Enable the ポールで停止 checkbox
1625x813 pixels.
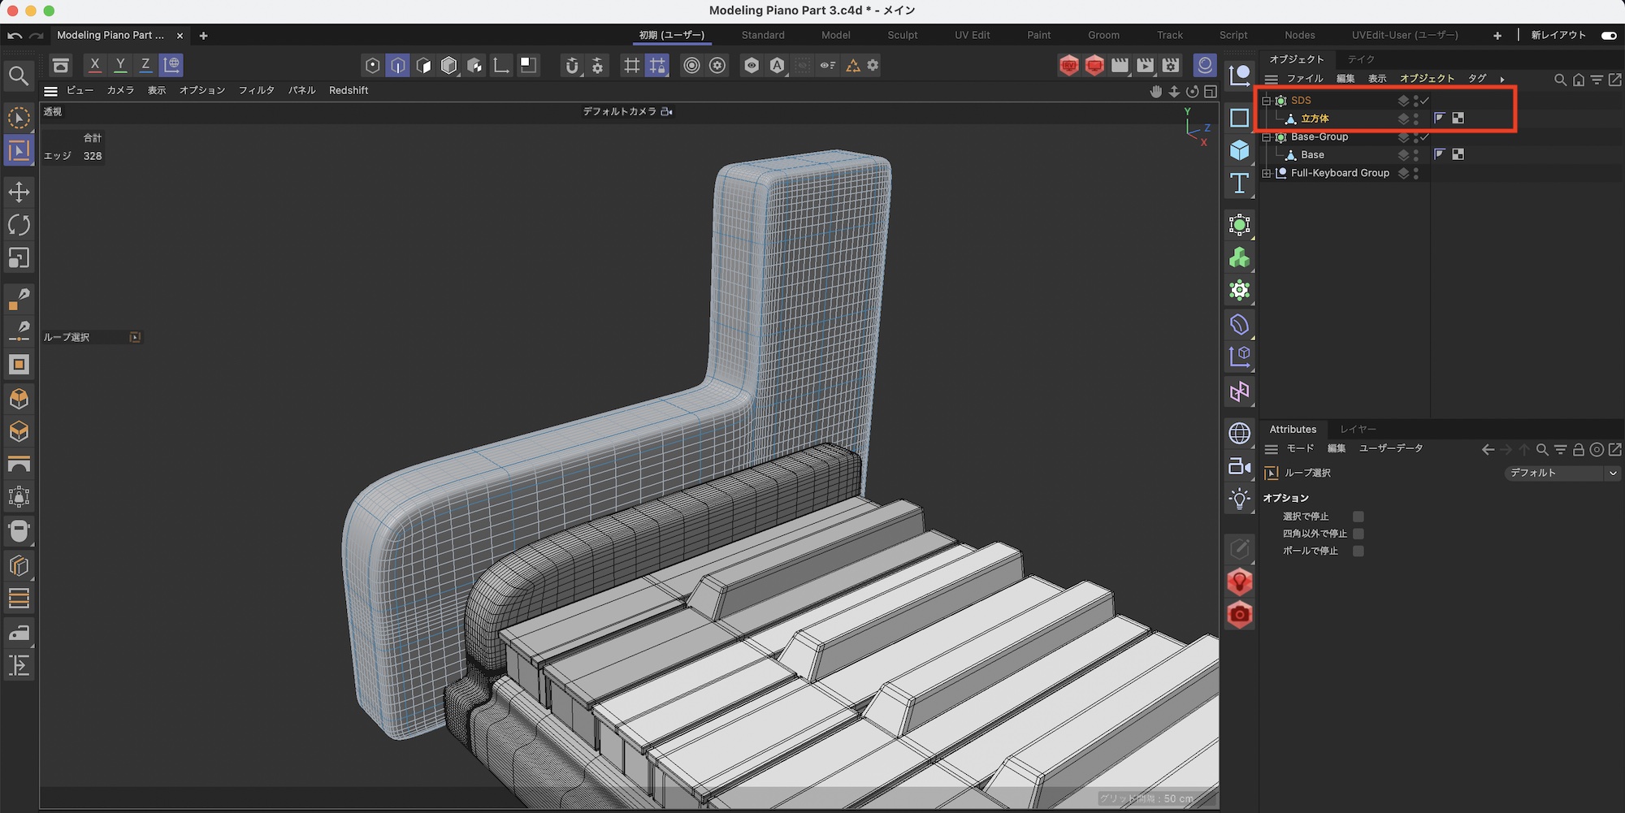tap(1358, 551)
